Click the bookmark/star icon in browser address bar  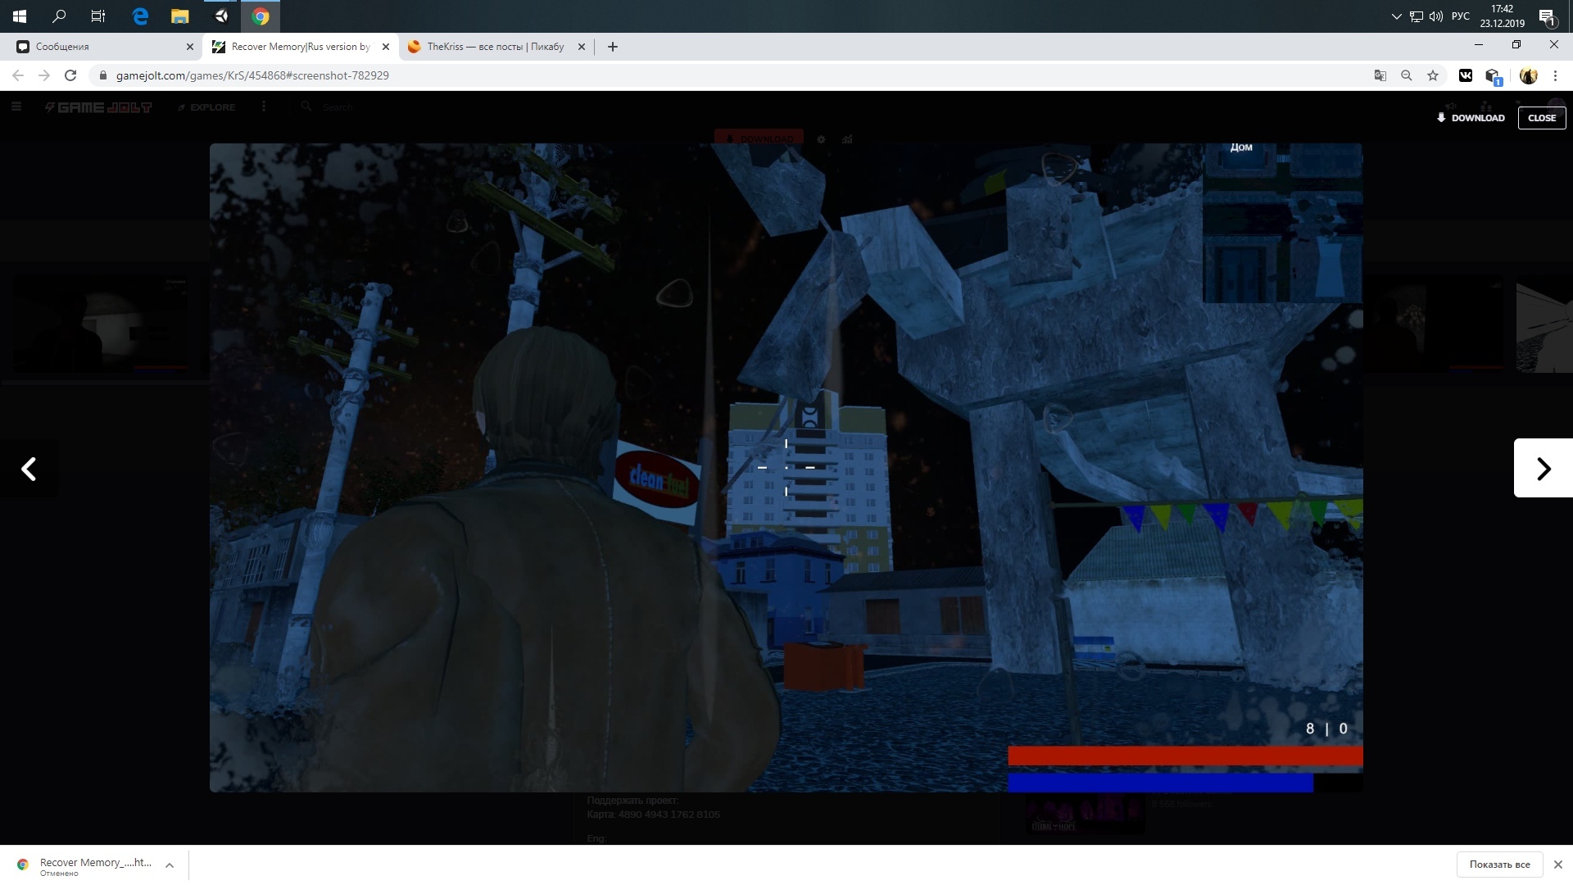[1433, 75]
